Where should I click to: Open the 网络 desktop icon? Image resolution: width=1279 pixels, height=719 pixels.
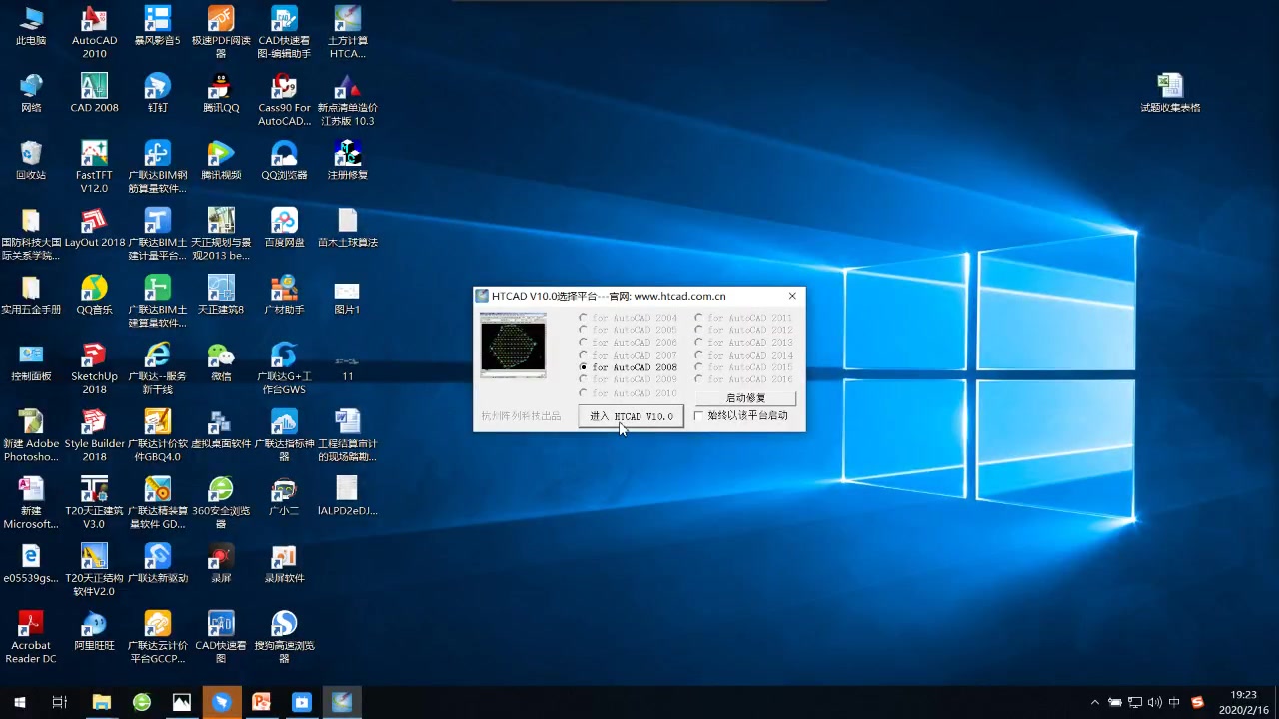click(31, 93)
